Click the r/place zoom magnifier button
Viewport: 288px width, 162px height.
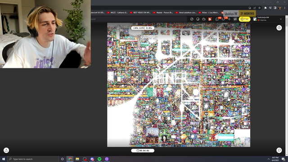coord(279,150)
